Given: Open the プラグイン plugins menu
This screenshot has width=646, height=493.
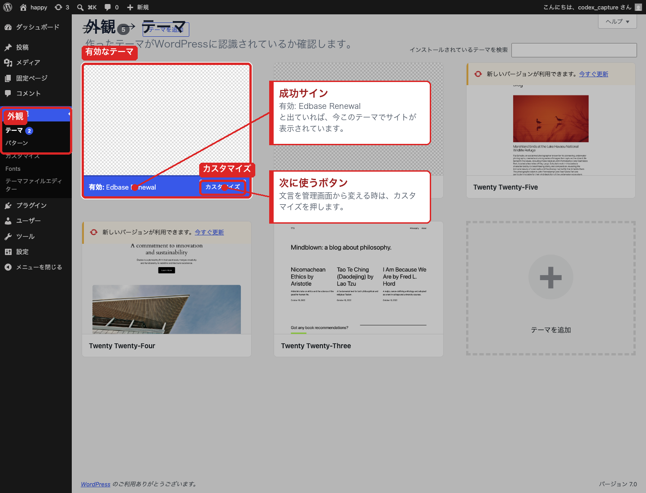Looking at the screenshot, I should click(x=36, y=205).
